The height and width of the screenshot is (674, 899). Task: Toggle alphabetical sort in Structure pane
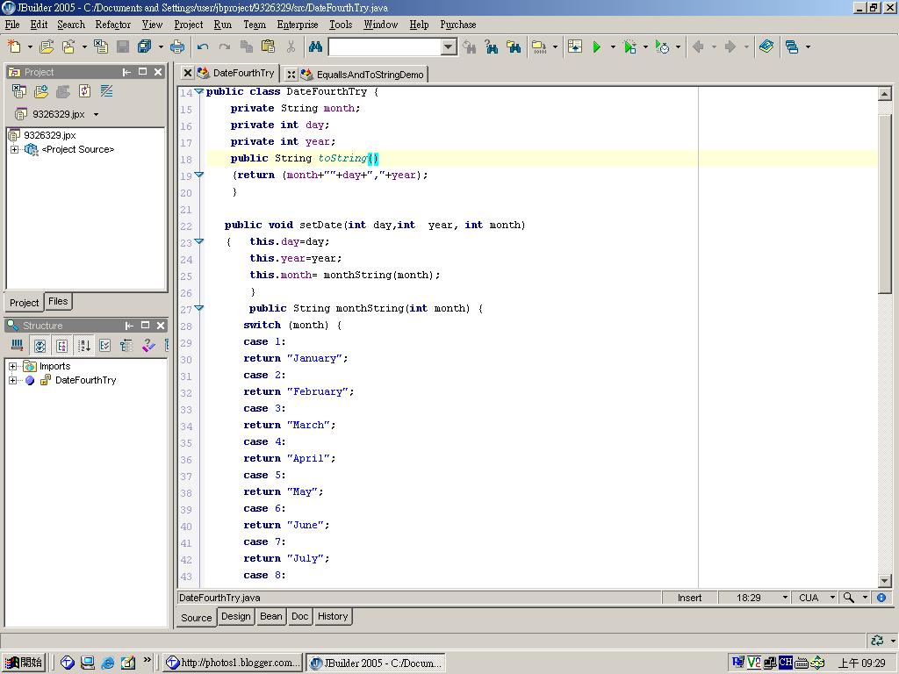pyautogui.click(x=84, y=346)
